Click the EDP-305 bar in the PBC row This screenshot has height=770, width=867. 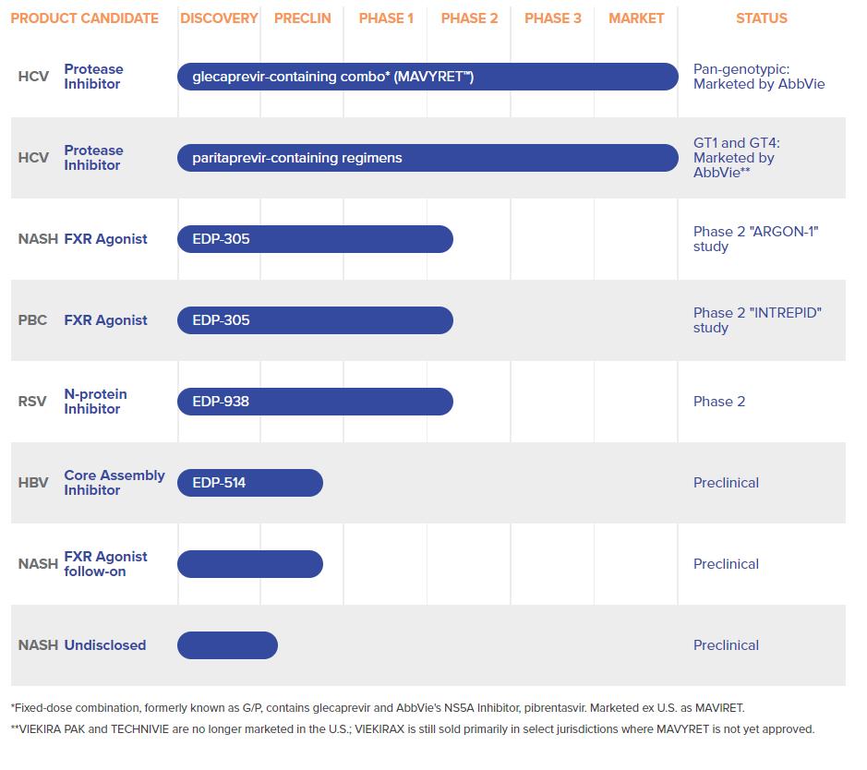point(315,320)
